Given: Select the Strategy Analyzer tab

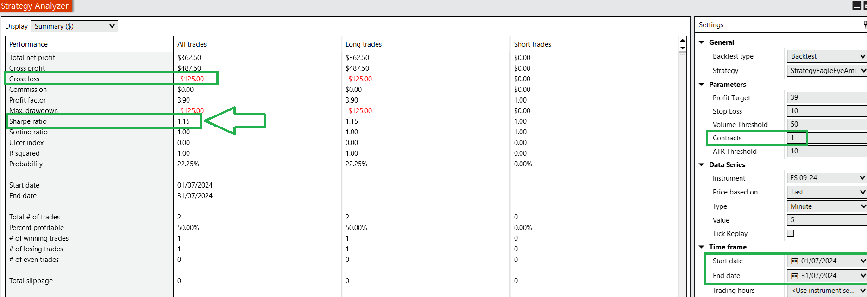Looking at the screenshot, I should (x=35, y=6).
